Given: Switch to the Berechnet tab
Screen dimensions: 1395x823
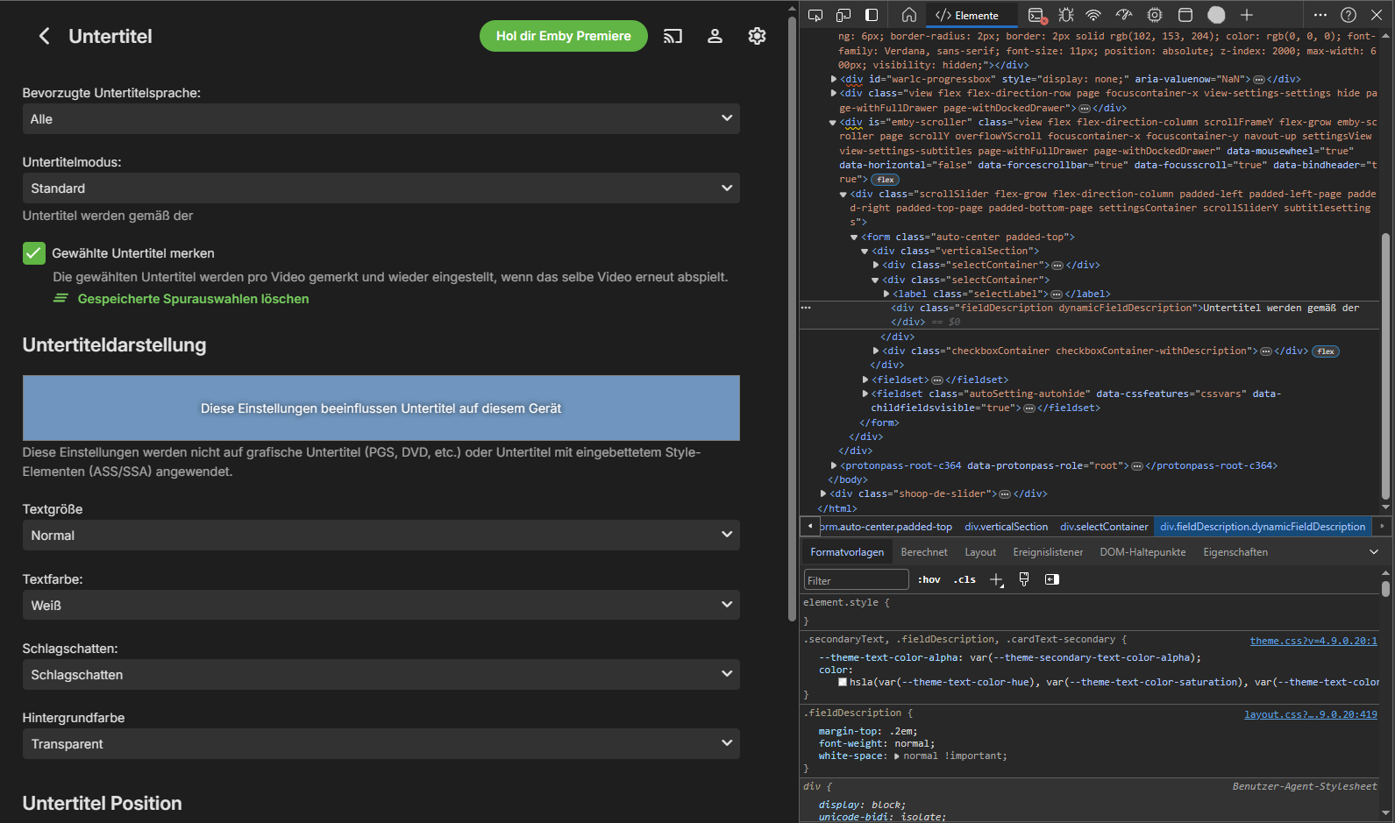Looking at the screenshot, I should click(x=923, y=552).
